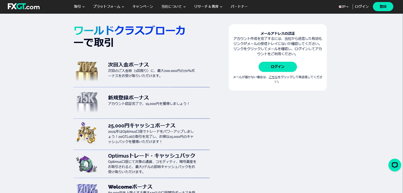Viewport: 403px width, 193px height.
Task: Click the 次回入金ボーナス heading
Action: [129, 64]
